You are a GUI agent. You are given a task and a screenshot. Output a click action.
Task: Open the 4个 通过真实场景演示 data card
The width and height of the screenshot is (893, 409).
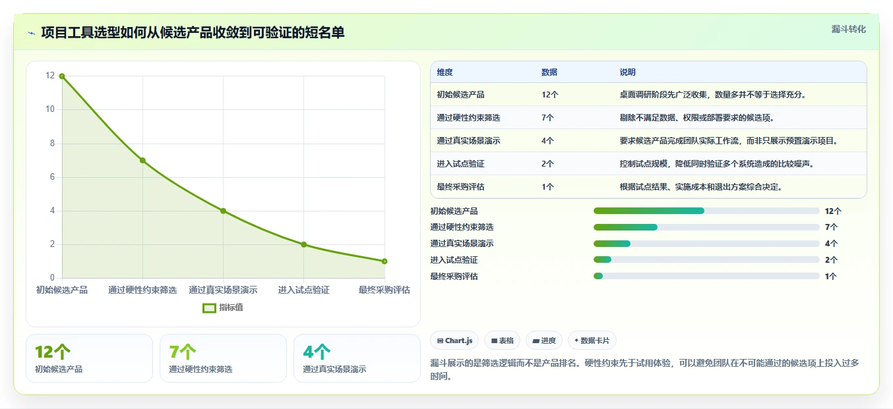[x=357, y=358]
